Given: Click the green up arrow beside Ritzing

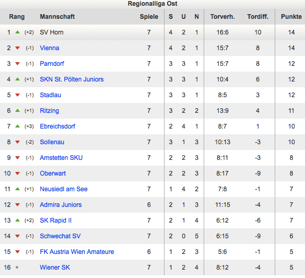Looking at the screenshot, I should pos(18,111).
